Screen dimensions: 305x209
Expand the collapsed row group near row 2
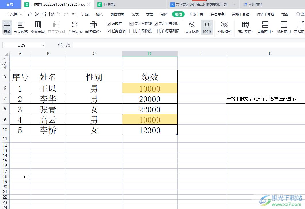2,65
